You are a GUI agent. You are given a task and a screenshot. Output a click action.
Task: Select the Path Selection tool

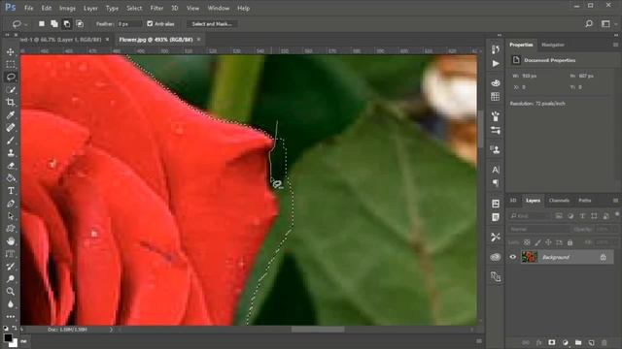[11, 216]
